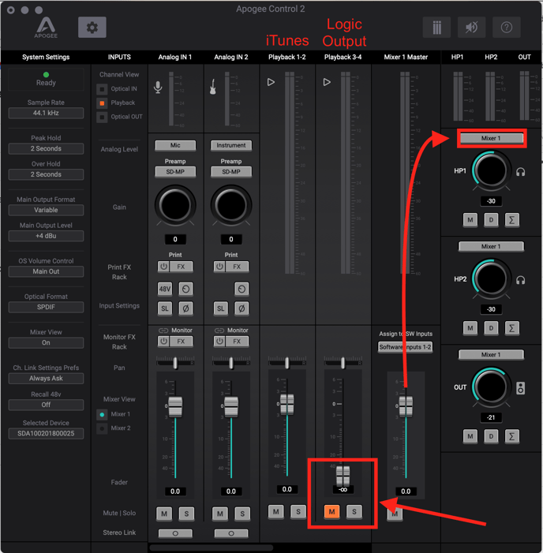Open FX rack in Analog IN 1 Print
This screenshot has width=543, height=553.
point(181,267)
